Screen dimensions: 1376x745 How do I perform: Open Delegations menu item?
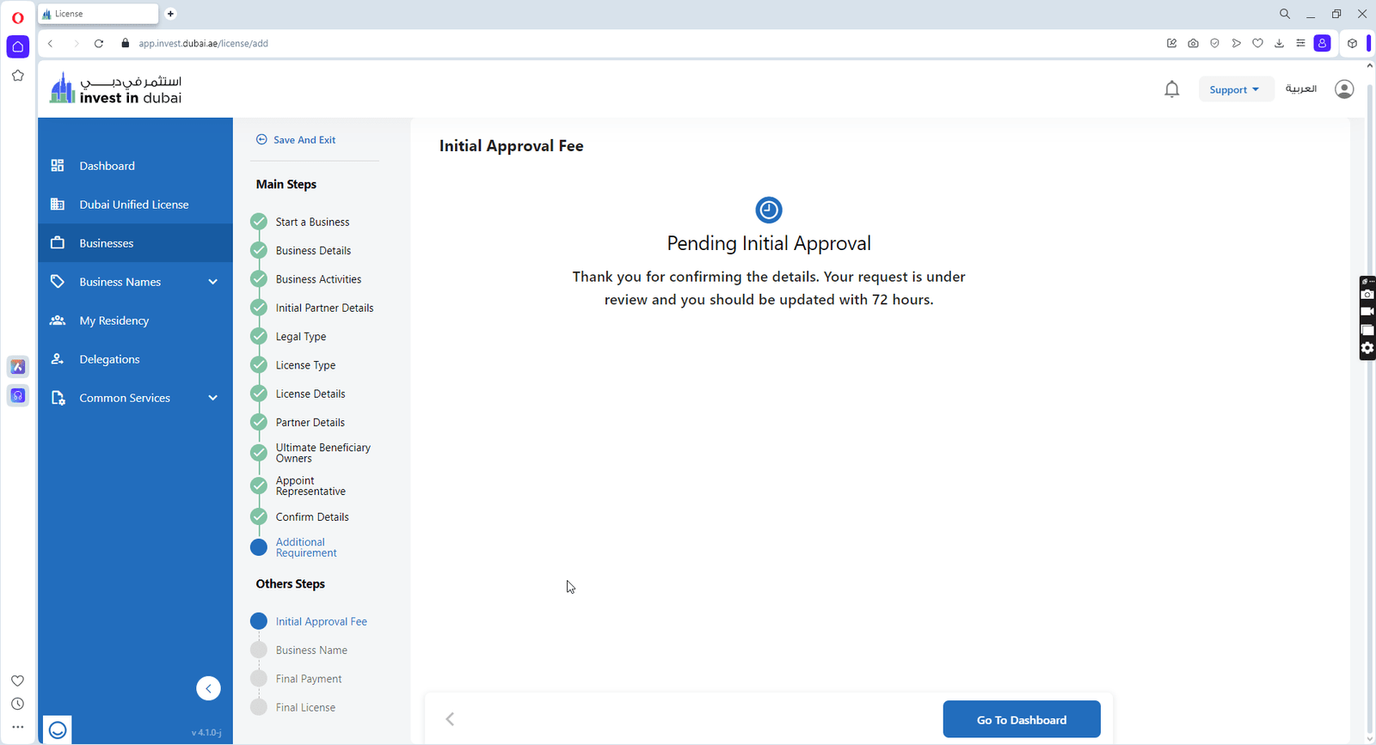(x=135, y=359)
